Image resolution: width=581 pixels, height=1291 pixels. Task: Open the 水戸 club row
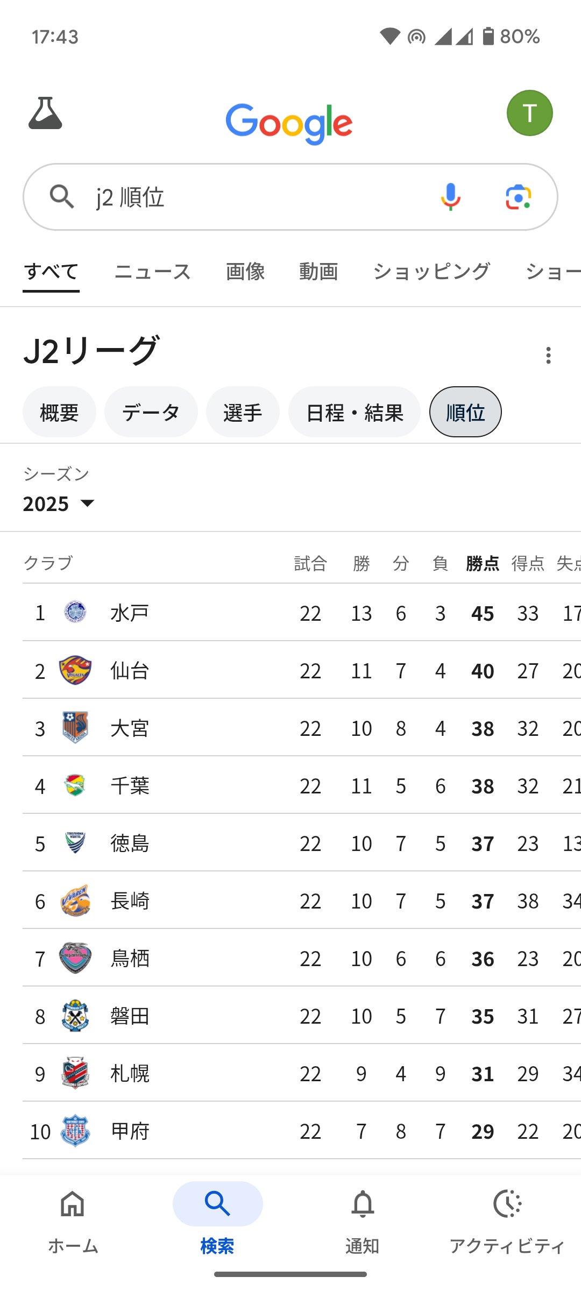301,612
